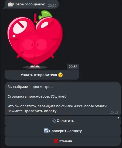Click the green leaf on the heart sticker
This screenshot has width=122, height=148.
click(x=45, y=15)
